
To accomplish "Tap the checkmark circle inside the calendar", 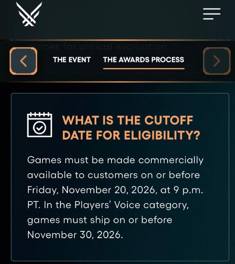I will [x=39, y=128].
